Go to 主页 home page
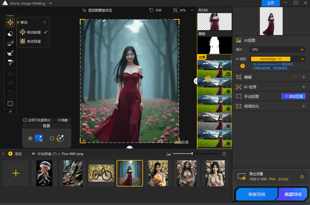The width and height of the screenshot is (310, 205). [x=271, y=3]
